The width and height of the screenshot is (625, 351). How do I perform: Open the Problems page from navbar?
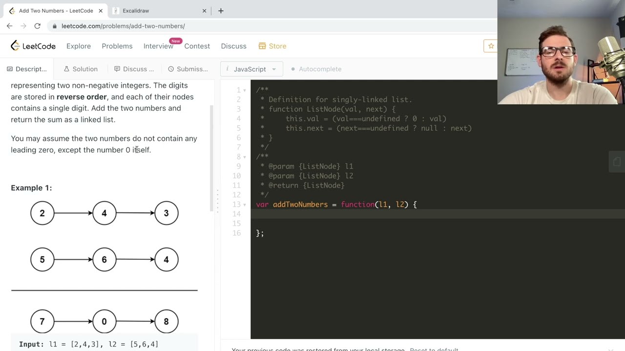[117, 46]
